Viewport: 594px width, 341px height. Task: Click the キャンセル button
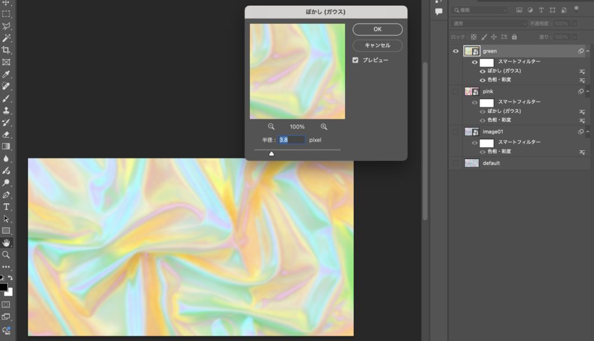tap(377, 45)
